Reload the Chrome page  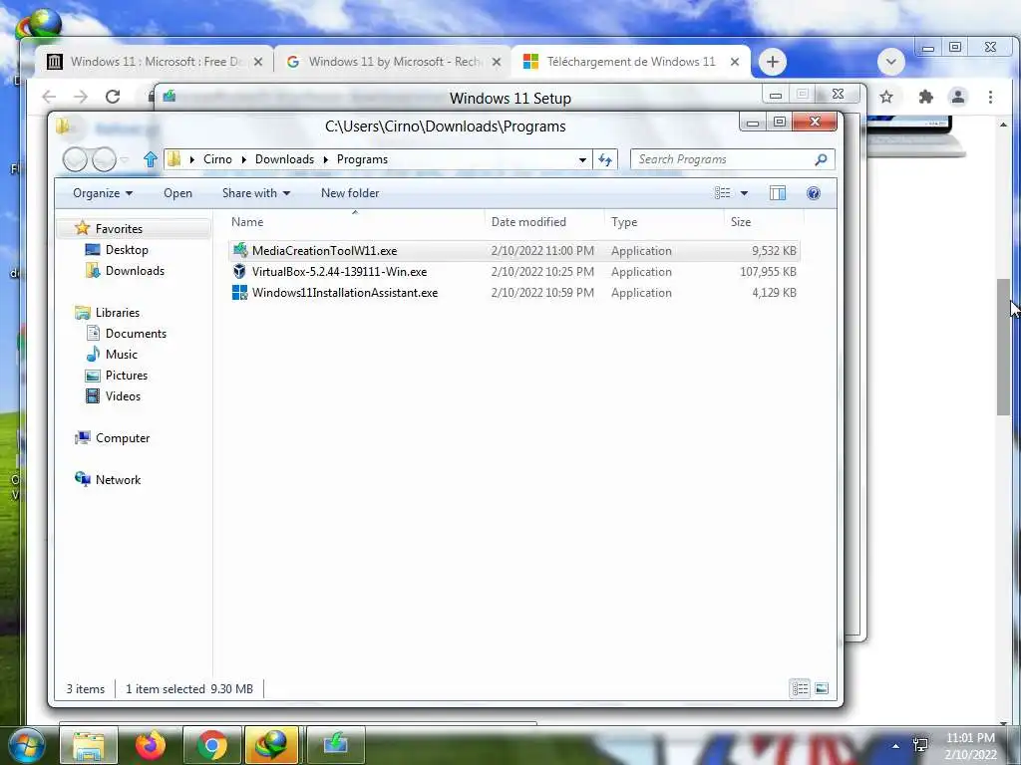coord(113,97)
